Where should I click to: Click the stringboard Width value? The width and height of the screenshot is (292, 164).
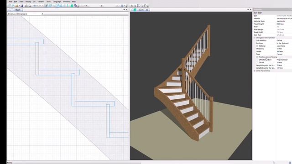280,51
